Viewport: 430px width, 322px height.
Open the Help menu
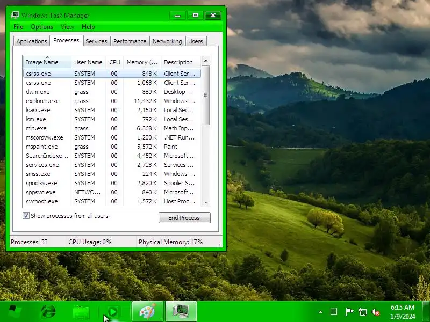point(88,27)
